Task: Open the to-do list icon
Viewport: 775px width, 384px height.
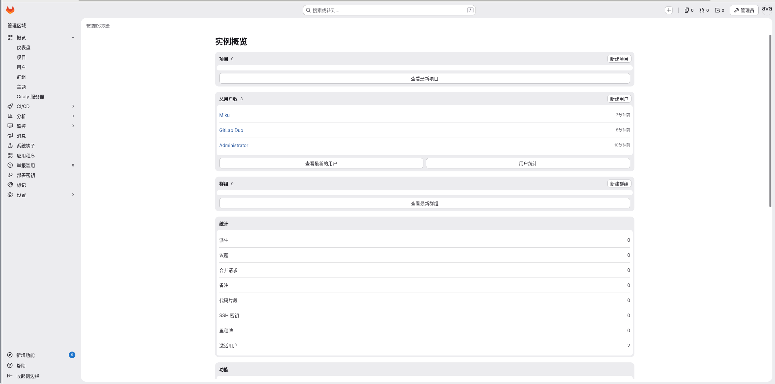Action: [719, 10]
